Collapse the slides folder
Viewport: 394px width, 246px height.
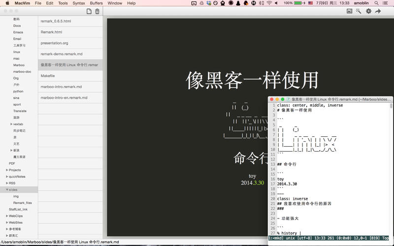(x=7, y=190)
